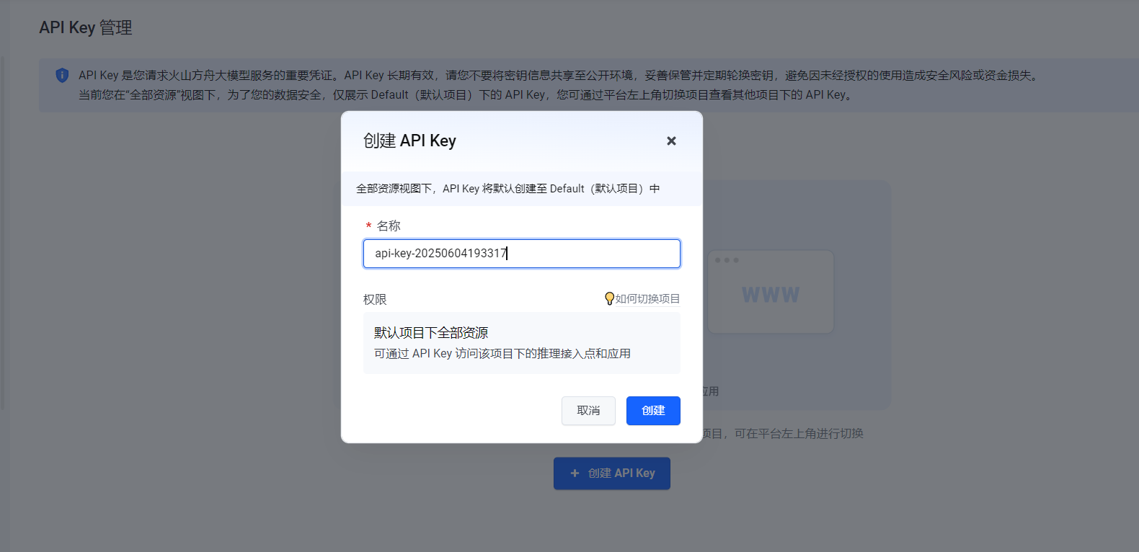This screenshot has height=552, width=1139.
Task: Click the 全部资源视图下 notice text in dialog
Action: click(x=508, y=189)
